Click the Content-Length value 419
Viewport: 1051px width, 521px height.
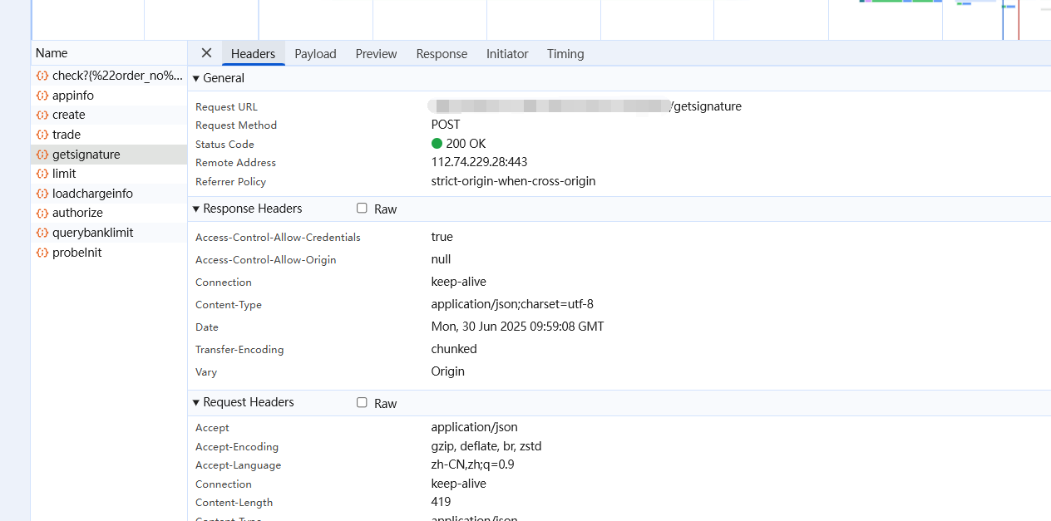coord(441,502)
